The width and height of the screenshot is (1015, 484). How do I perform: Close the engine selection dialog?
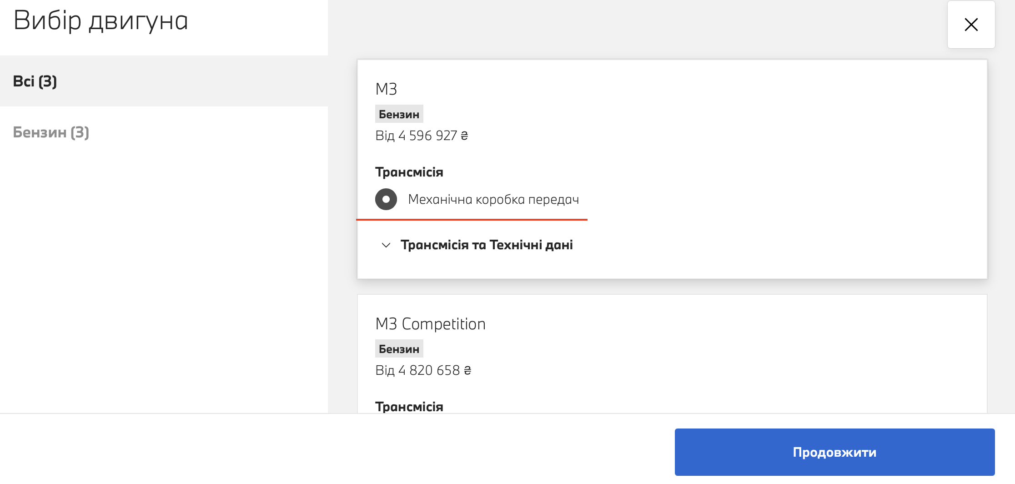(x=971, y=25)
